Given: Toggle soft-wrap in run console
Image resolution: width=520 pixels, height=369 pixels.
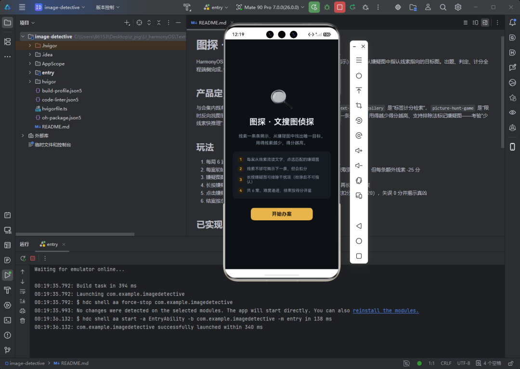Looking at the screenshot, I should pos(23,291).
